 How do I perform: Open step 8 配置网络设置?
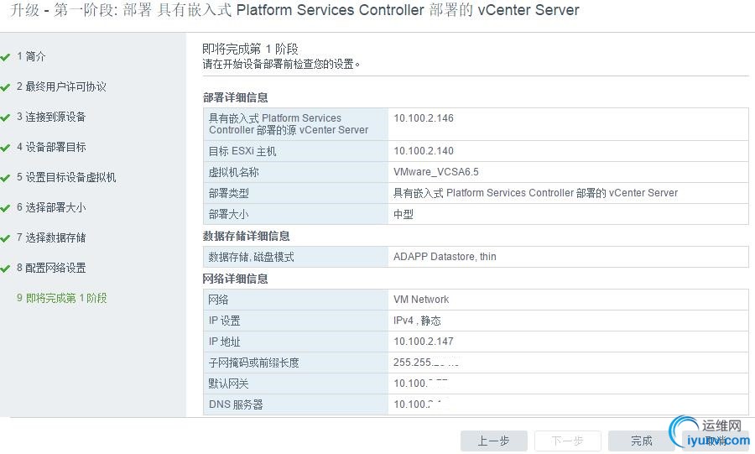51,269
